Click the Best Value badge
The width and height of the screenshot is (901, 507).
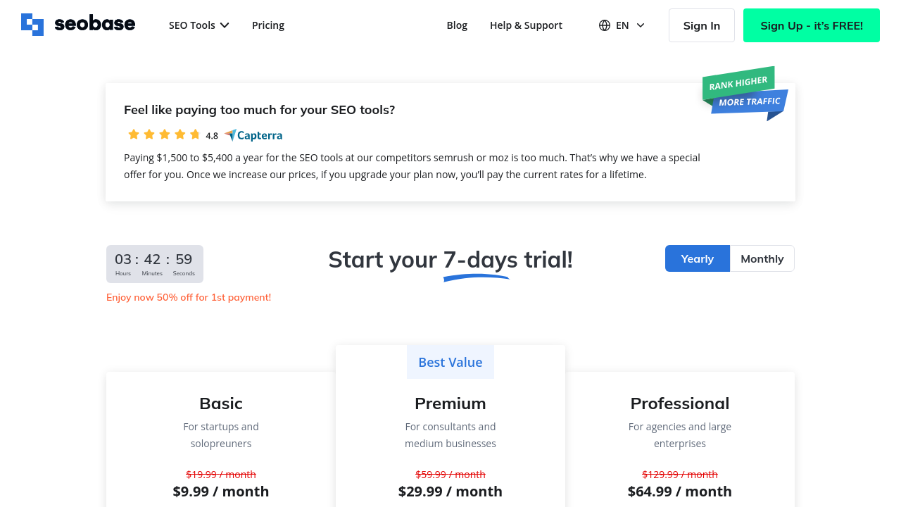click(450, 362)
